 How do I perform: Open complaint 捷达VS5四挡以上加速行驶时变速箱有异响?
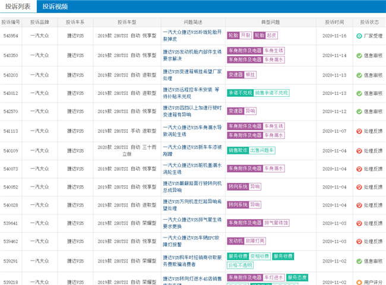pyautogui.click(x=192, y=111)
